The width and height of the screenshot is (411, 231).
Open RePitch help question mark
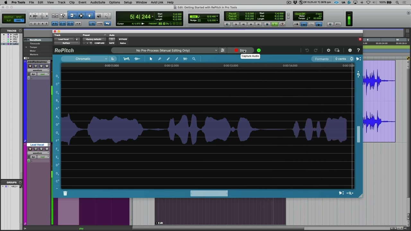click(358, 50)
